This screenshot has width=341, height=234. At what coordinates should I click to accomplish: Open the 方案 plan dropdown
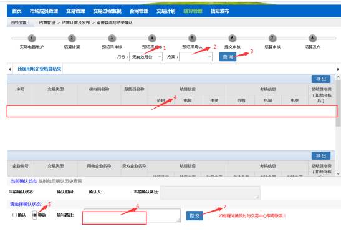click(196, 57)
